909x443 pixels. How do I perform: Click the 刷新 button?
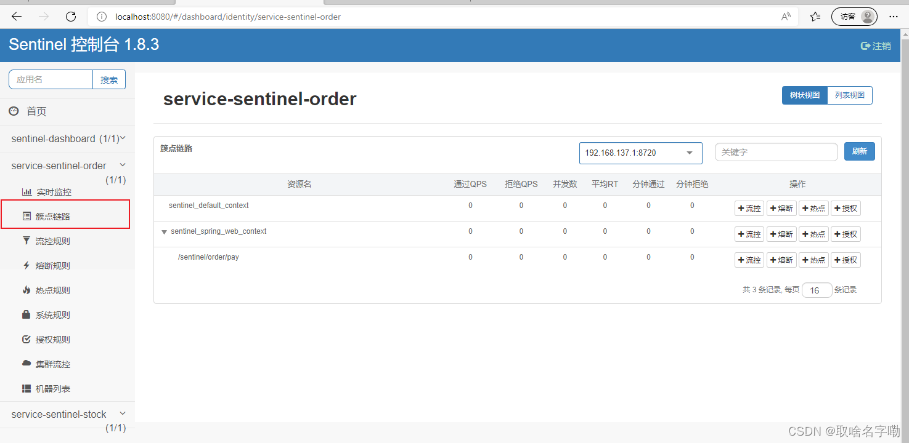[860, 151]
